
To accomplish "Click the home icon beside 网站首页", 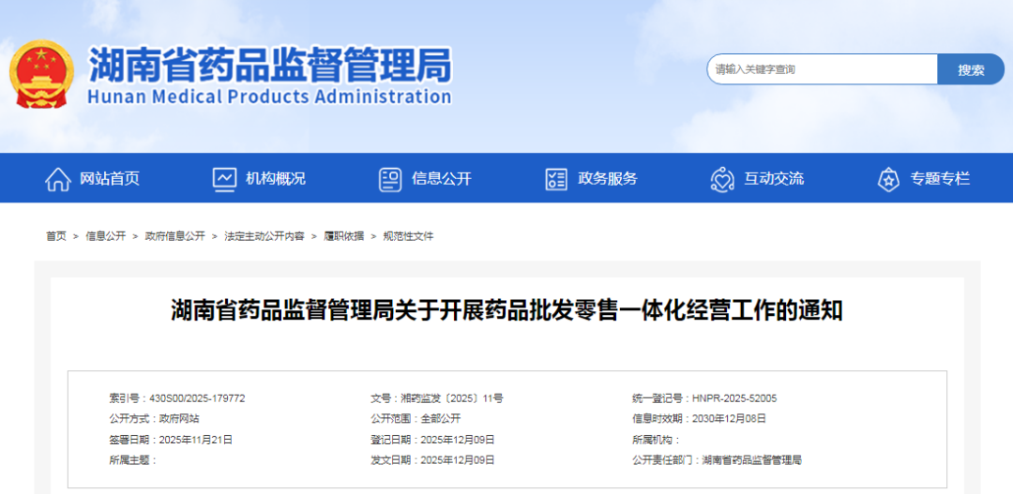I will coord(58,179).
